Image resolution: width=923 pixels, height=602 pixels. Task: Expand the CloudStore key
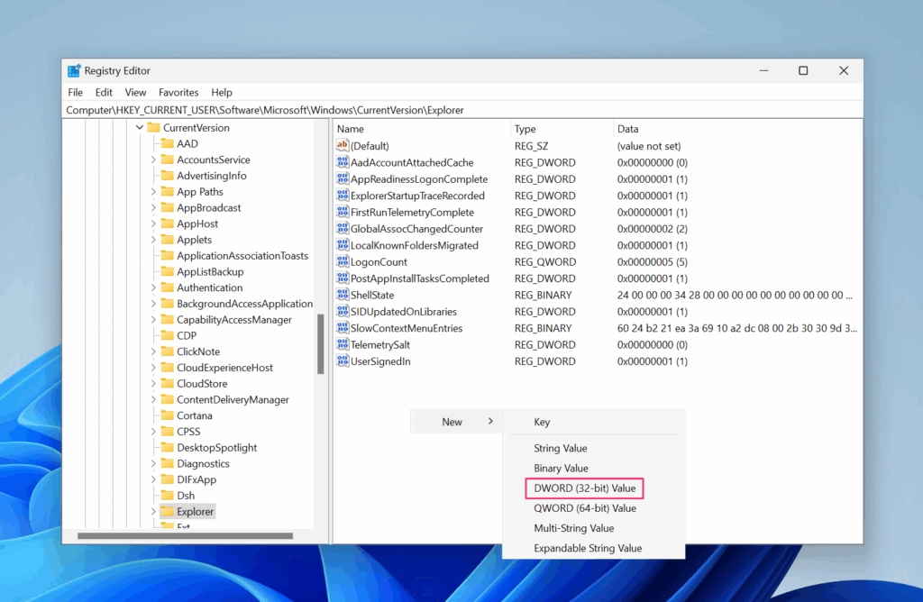click(153, 383)
